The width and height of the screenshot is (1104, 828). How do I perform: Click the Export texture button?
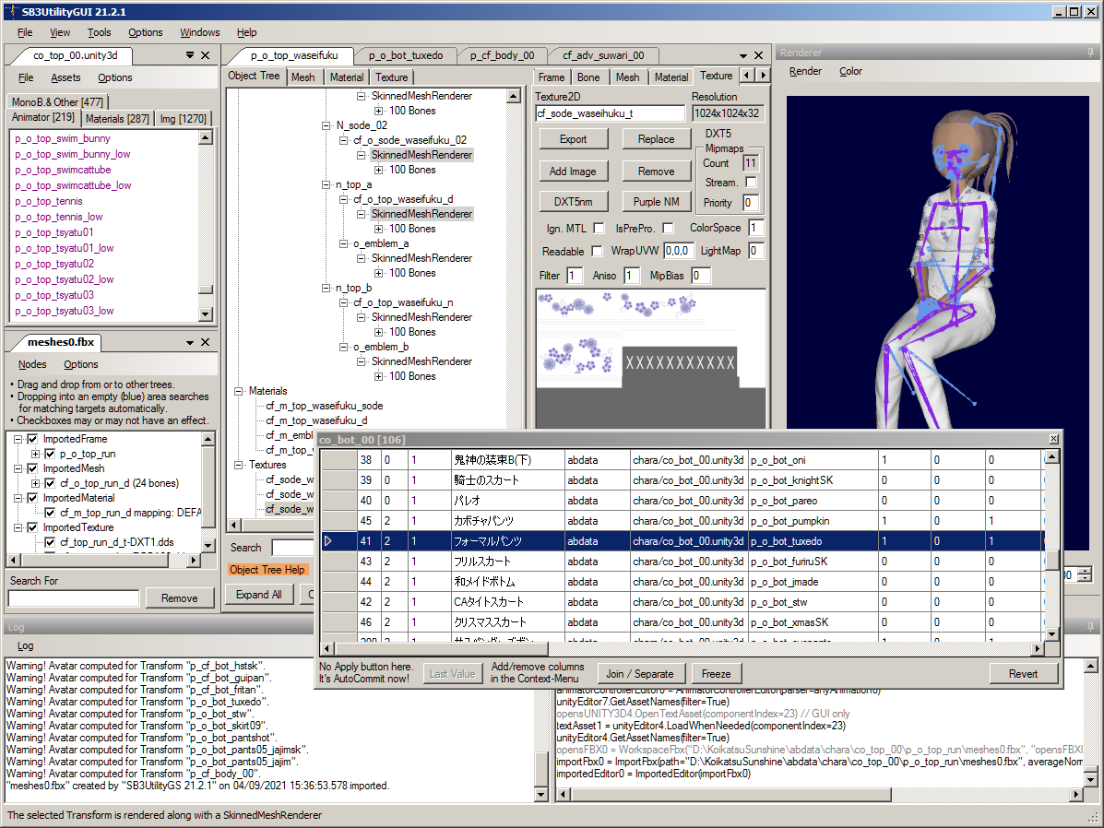coord(573,139)
